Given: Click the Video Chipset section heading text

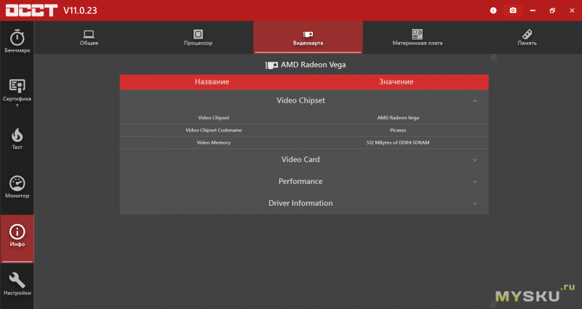Looking at the screenshot, I should click(300, 100).
